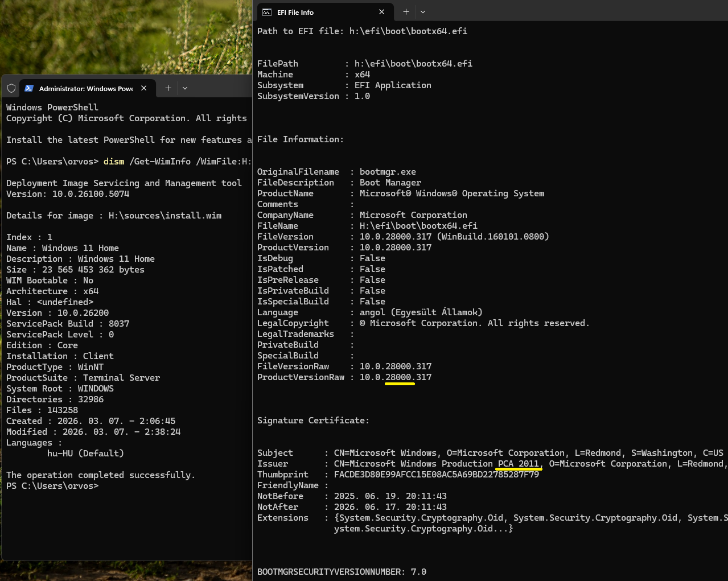728x581 pixels.
Task: Click 'Size : 23 565 453 362 bytes' line
Action: coord(75,270)
